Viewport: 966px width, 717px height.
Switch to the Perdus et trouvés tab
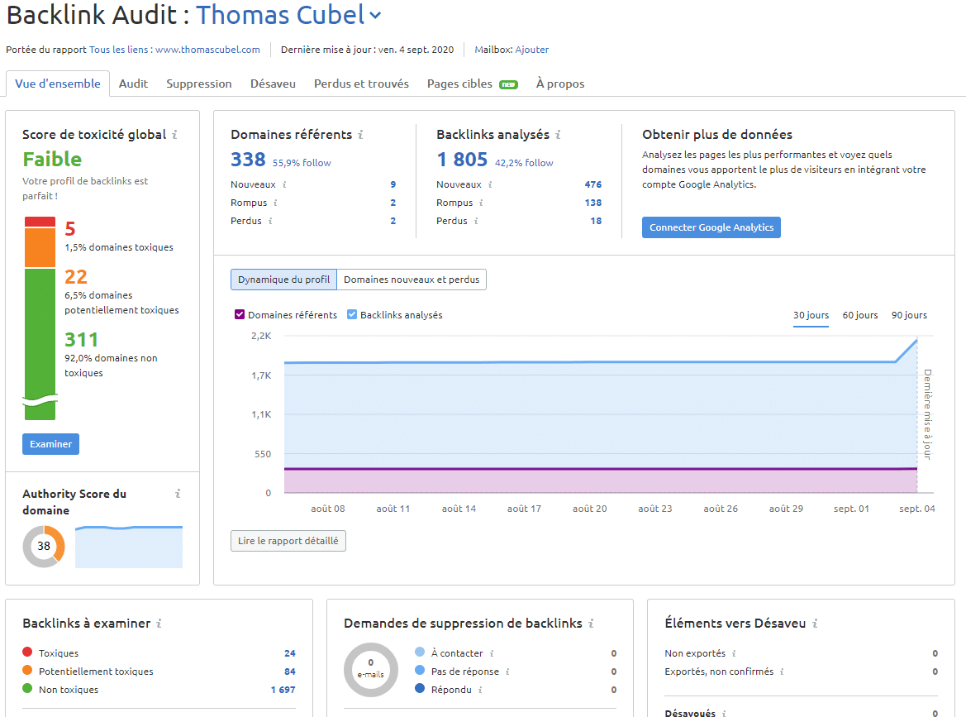pyautogui.click(x=362, y=84)
